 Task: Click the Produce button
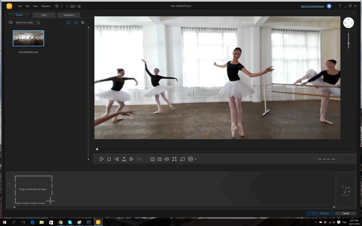click(x=320, y=213)
